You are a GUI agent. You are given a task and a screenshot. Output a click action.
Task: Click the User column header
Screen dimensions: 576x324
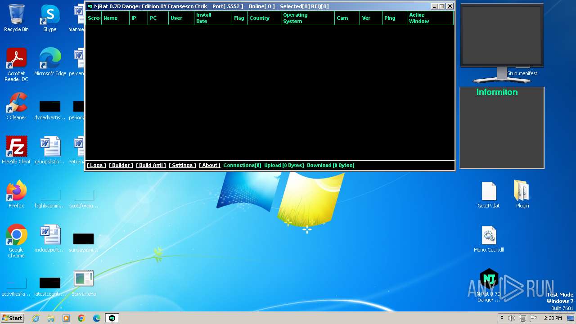[181, 18]
